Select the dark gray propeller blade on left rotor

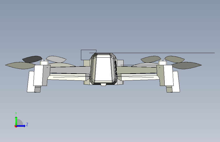pos(32,59)
